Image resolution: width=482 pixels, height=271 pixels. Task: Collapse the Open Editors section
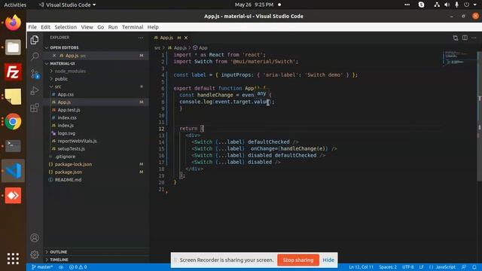click(64, 47)
